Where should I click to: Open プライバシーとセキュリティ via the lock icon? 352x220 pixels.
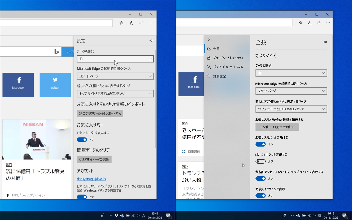coord(209,58)
